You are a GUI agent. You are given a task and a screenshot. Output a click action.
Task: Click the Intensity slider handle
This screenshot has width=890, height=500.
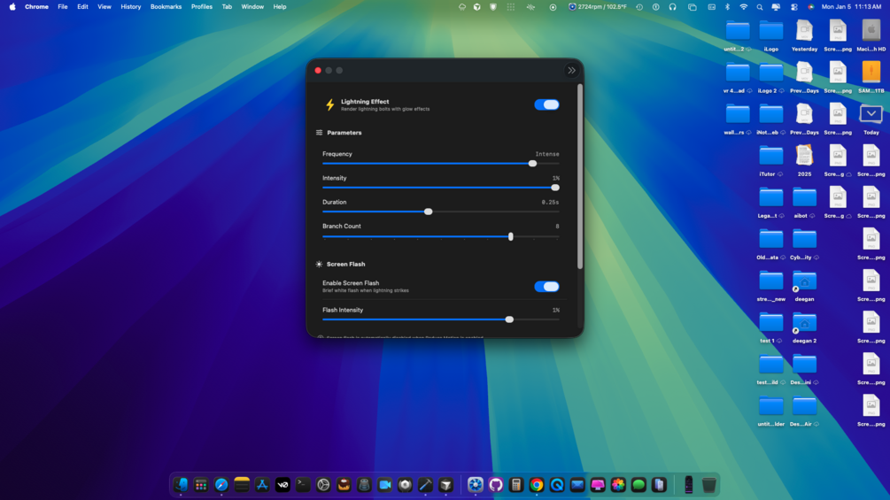click(x=555, y=187)
